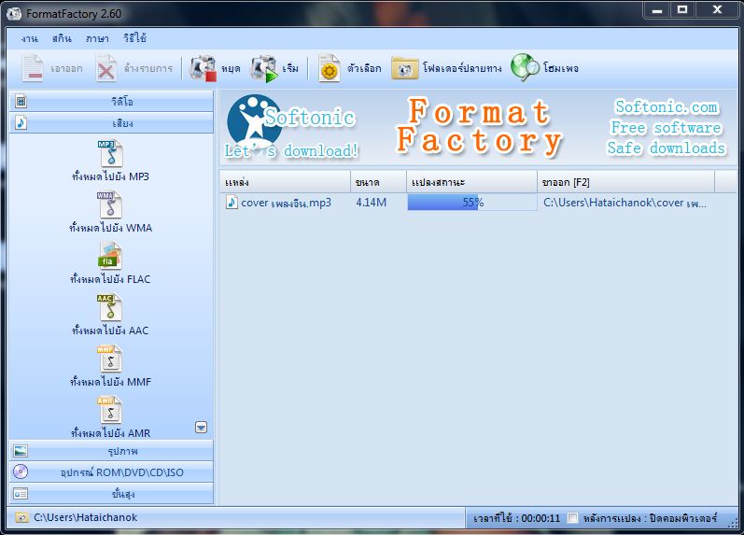Click the Format Factory banner title
744x535 pixels.
point(479,127)
